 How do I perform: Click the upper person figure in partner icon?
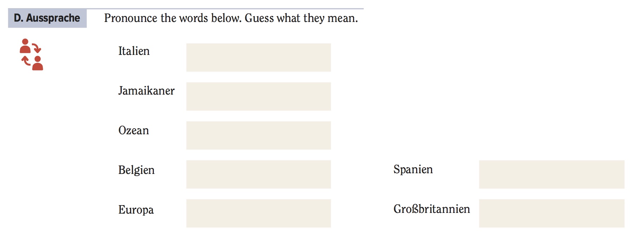coord(25,46)
